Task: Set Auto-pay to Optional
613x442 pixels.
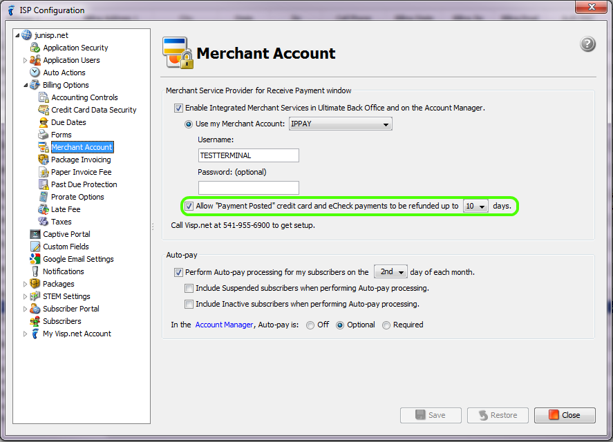Action: pyautogui.click(x=340, y=325)
